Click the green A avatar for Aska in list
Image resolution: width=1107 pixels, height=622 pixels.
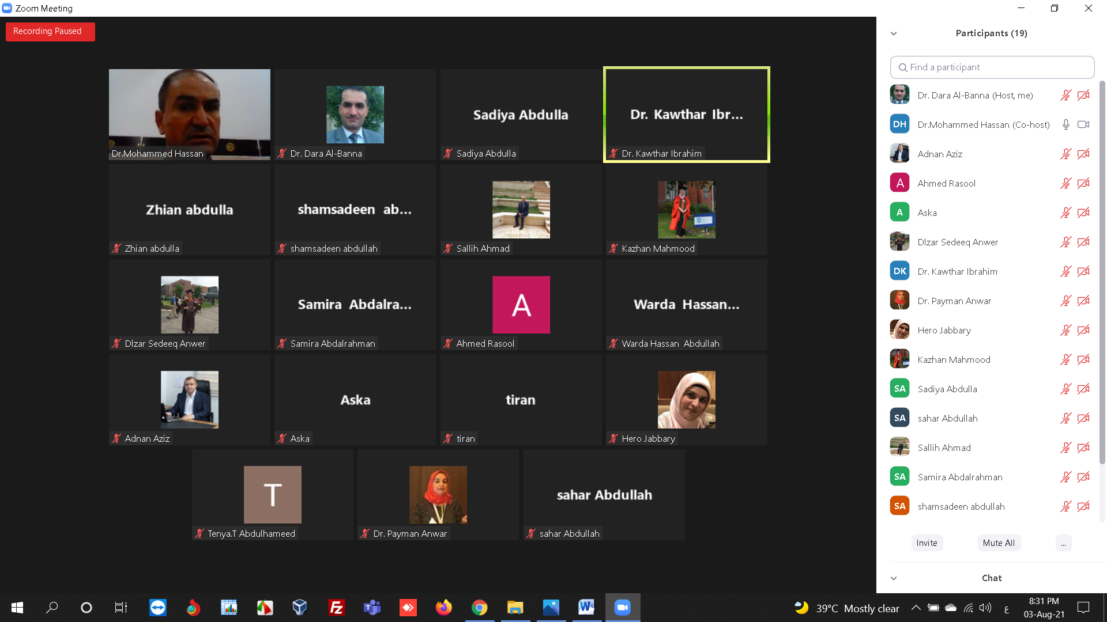click(899, 213)
